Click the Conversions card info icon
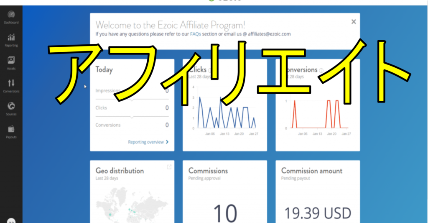The width and height of the screenshot is (428, 223). pyautogui.click(x=321, y=71)
